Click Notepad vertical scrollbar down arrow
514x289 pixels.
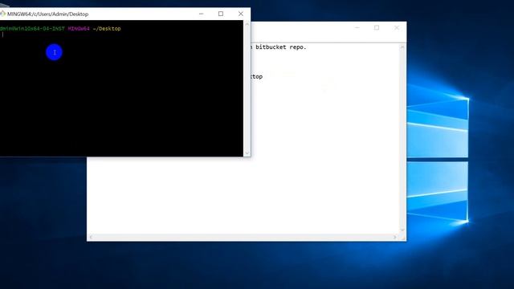(402, 230)
